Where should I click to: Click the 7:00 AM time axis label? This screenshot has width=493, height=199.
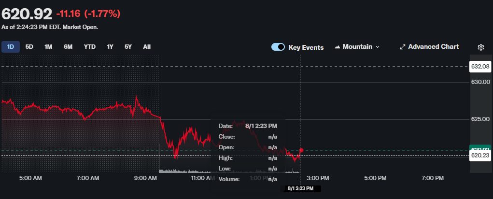(88, 178)
